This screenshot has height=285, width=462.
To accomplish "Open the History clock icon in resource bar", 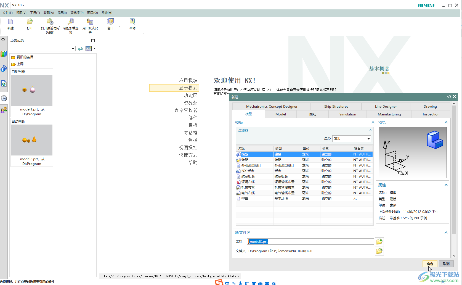I will (4, 98).
